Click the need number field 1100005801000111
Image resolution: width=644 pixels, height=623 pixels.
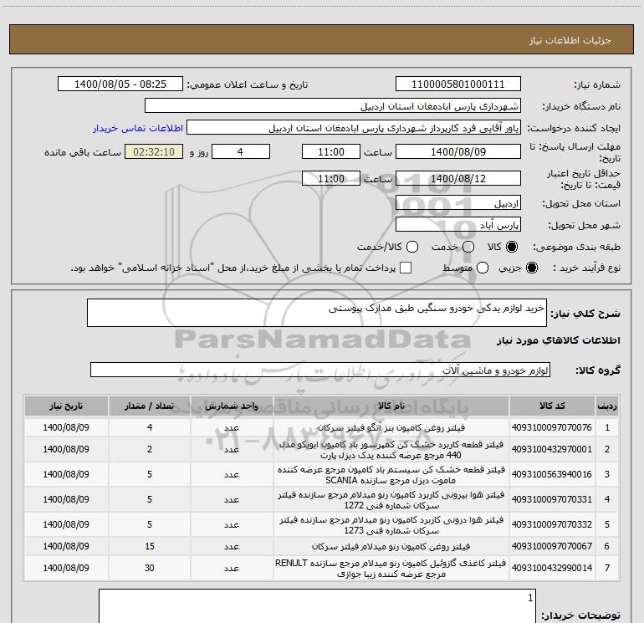point(458,84)
